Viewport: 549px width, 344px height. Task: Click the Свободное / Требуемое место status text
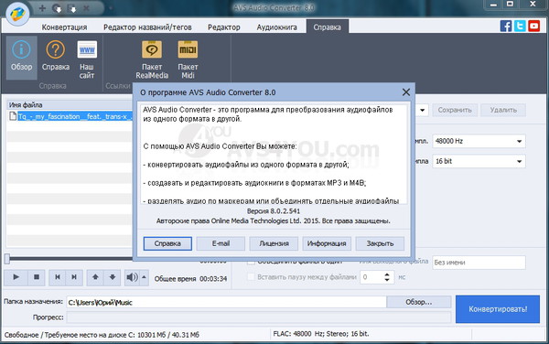[x=102, y=335]
